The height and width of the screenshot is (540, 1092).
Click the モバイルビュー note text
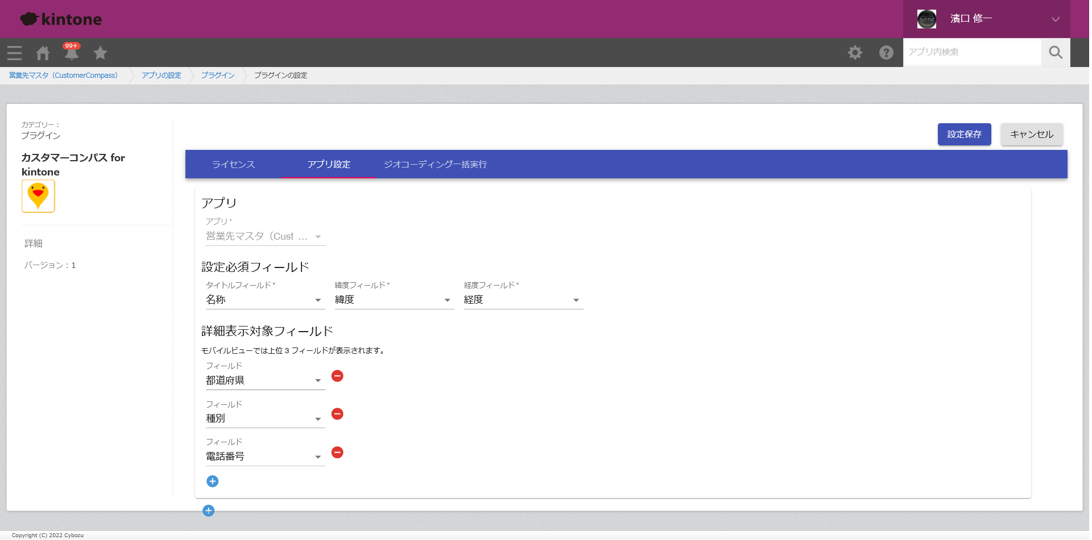294,351
